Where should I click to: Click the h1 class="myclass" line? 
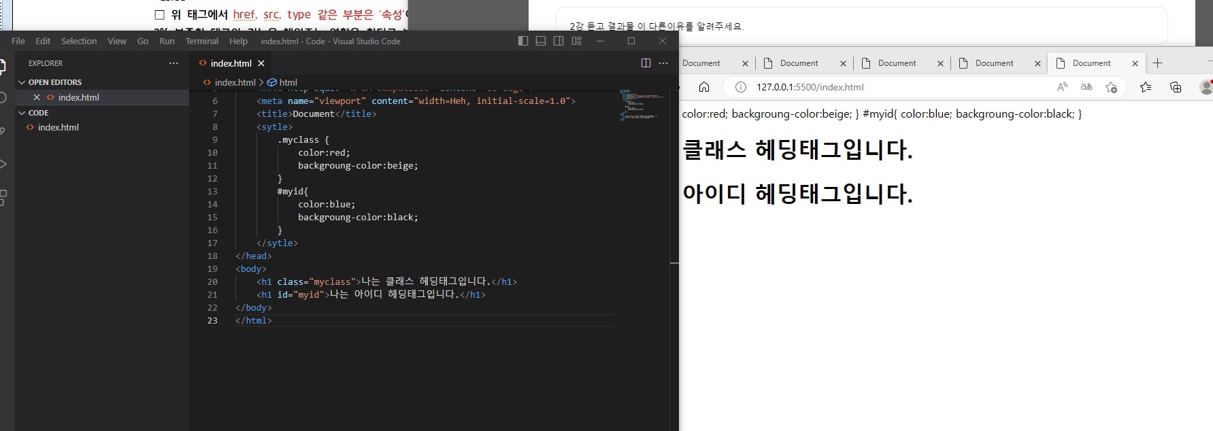pos(387,281)
